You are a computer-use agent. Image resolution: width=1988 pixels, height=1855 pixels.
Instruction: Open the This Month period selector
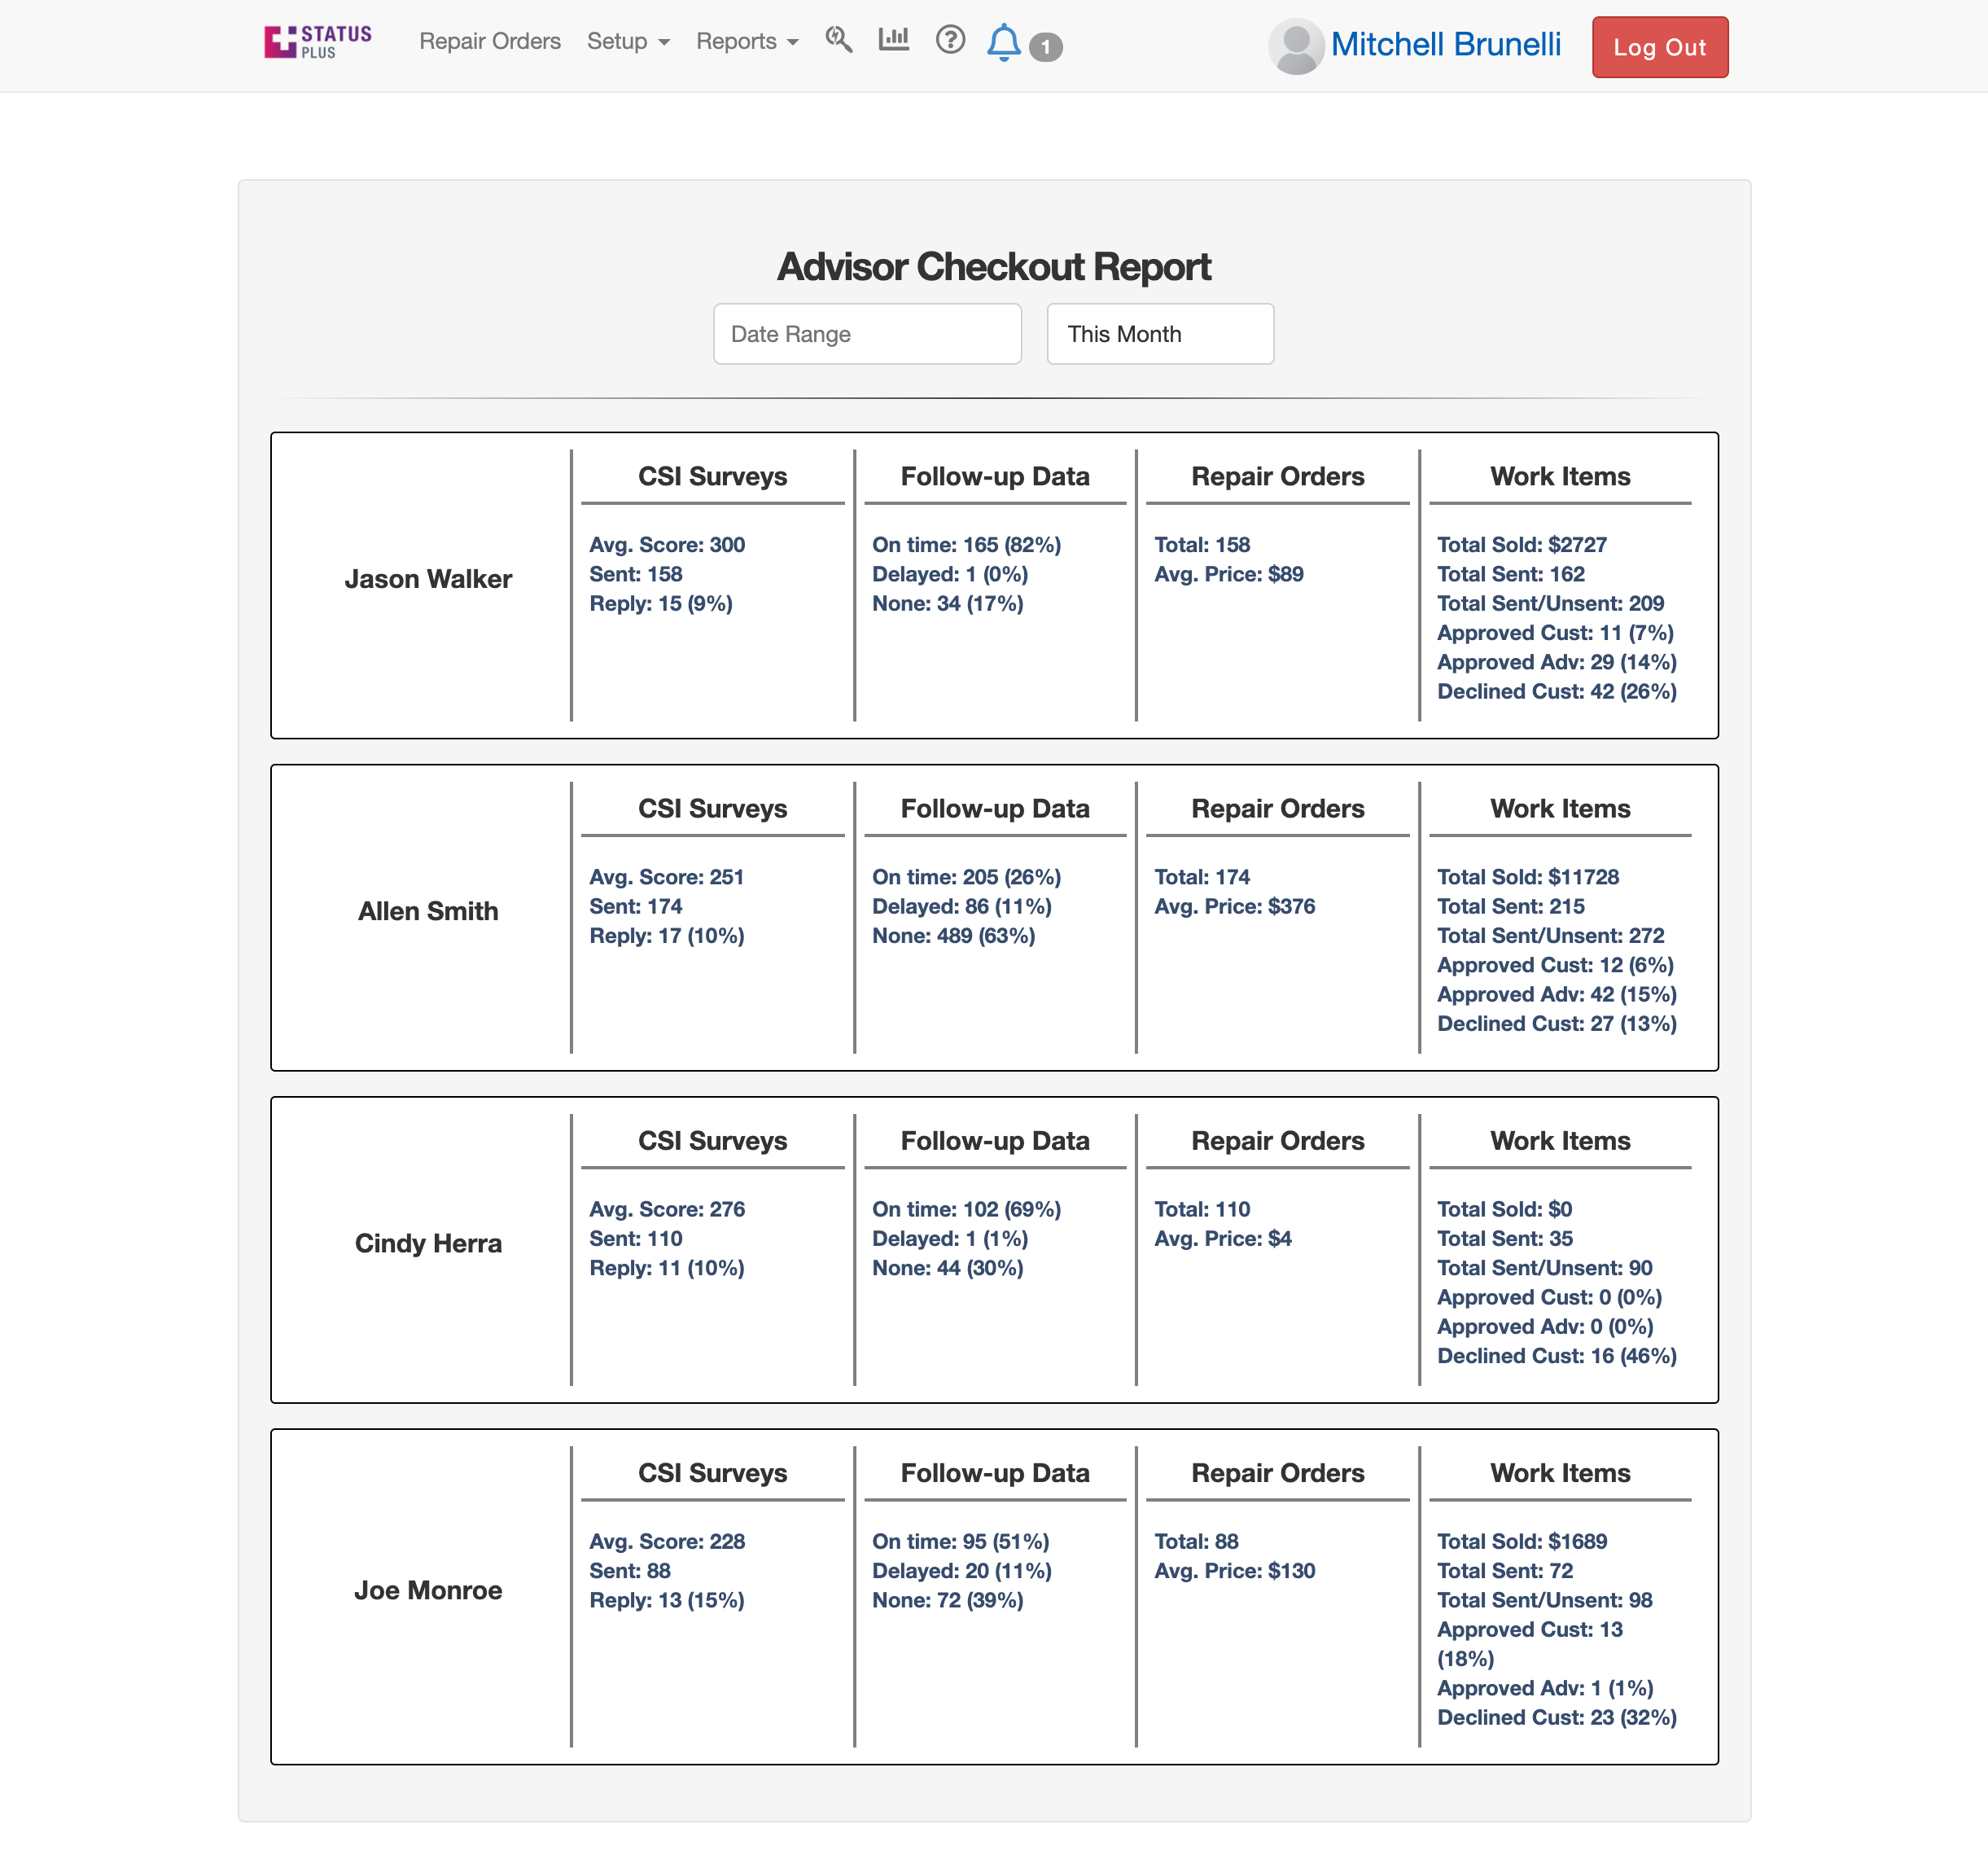click(1159, 334)
